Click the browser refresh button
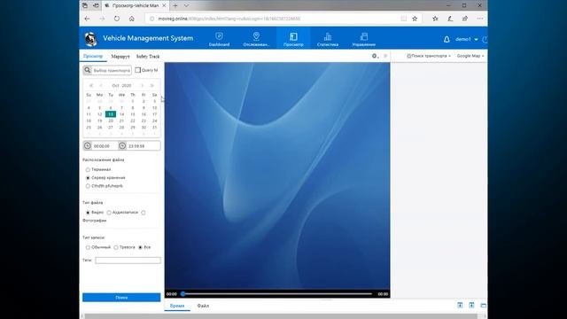 (117, 19)
